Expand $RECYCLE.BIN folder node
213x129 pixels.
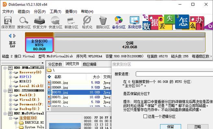pos(16,123)
